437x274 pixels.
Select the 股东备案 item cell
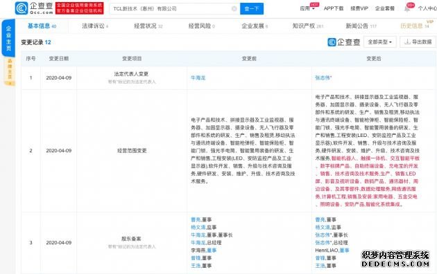[x=132, y=243]
